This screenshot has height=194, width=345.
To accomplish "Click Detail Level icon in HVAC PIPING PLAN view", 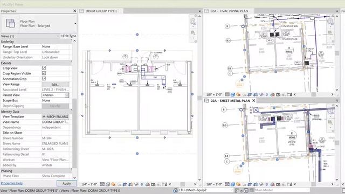I will tap(227, 95).
